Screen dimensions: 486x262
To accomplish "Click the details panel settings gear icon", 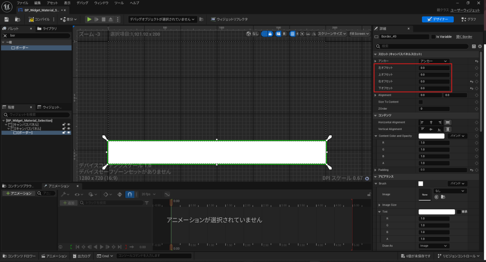I will [480, 47].
